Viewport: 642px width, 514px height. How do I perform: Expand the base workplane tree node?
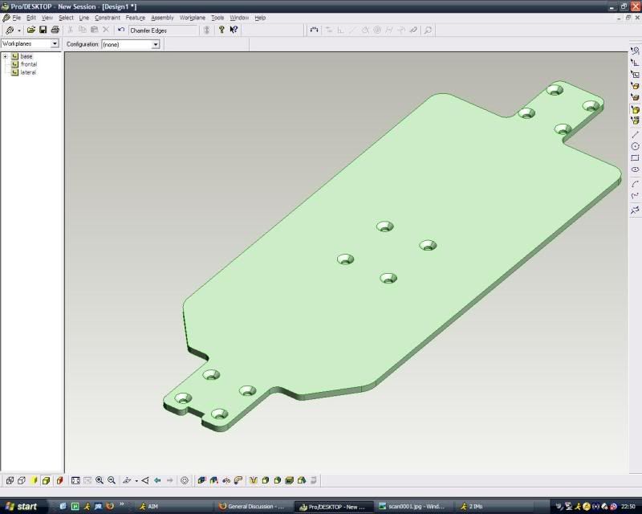coord(6,56)
